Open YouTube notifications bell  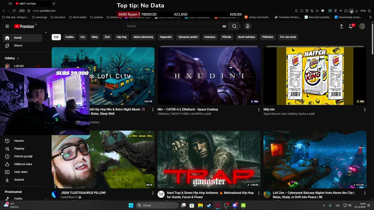pos(352,26)
